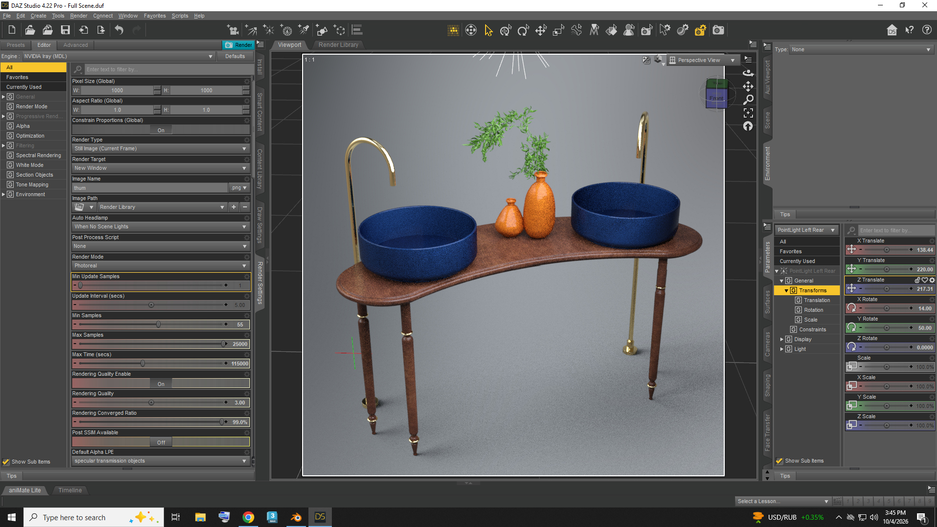Image resolution: width=937 pixels, height=527 pixels.
Task: Click the frame selection viewport icon
Action: tap(748, 113)
